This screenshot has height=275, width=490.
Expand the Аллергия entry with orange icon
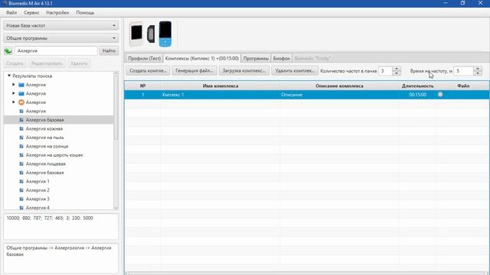pos(14,102)
